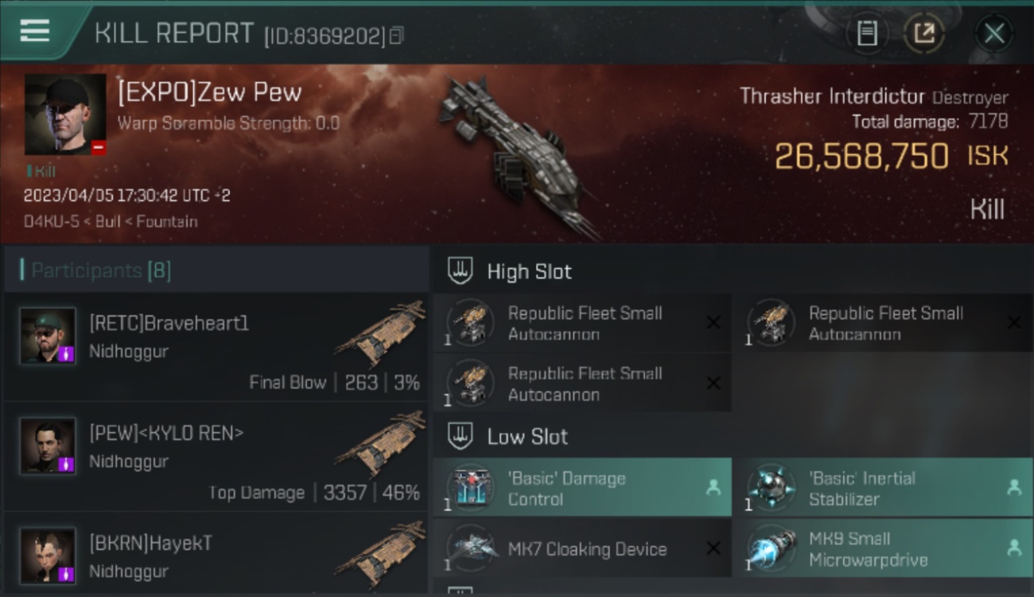Screen dimensions: 1034x597
Task: Select MK9 Small Microwarpdrive module
Action: coord(884,548)
